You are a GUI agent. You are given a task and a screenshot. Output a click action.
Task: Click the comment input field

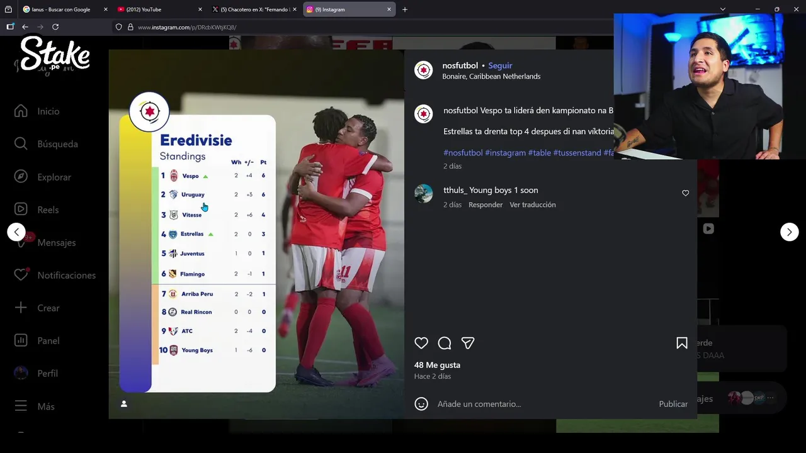click(x=545, y=404)
